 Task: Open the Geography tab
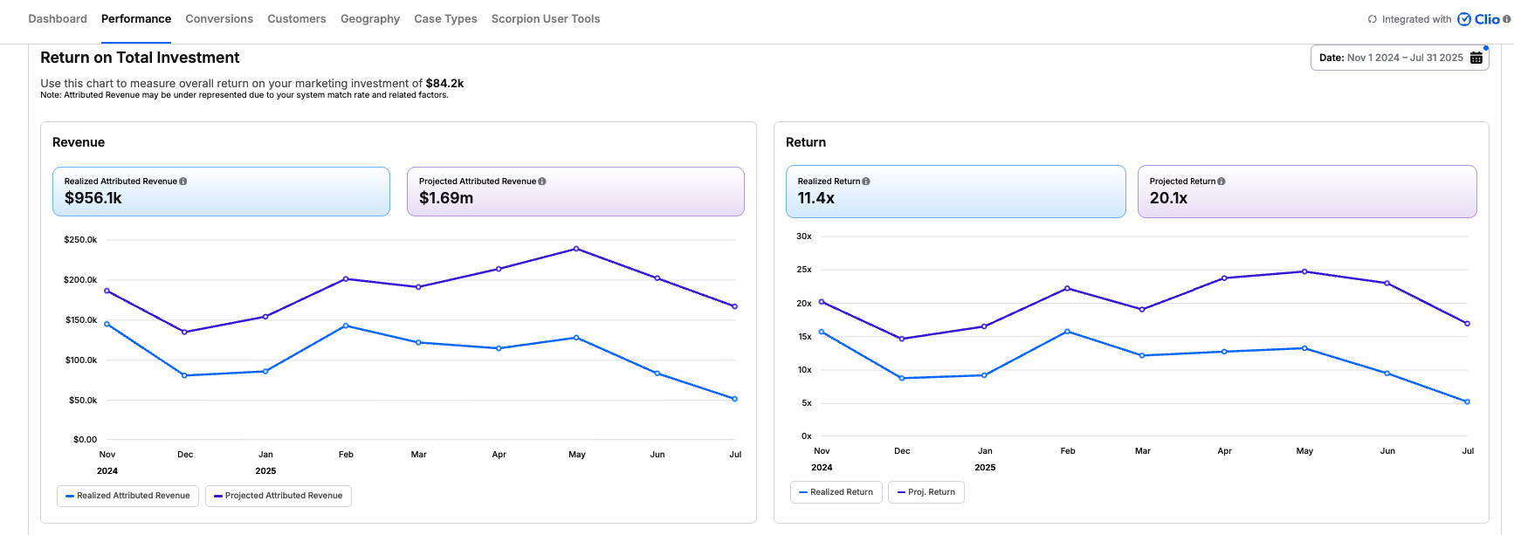tap(370, 19)
